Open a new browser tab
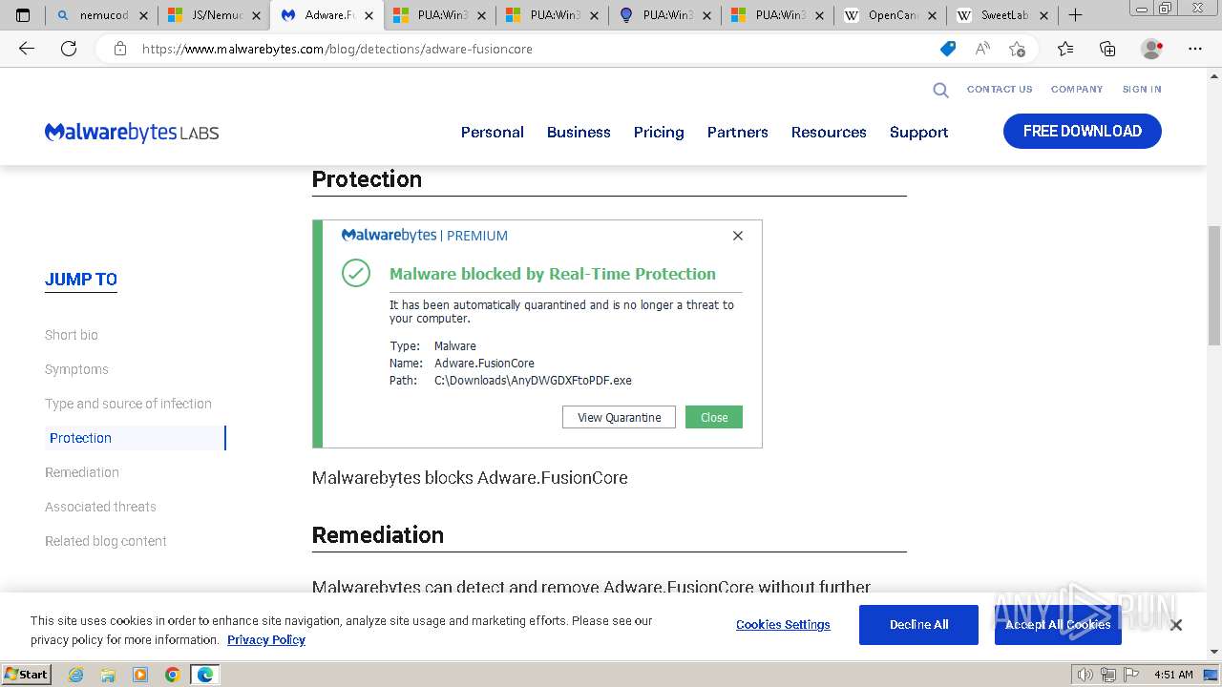1222x687 pixels. (x=1075, y=15)
